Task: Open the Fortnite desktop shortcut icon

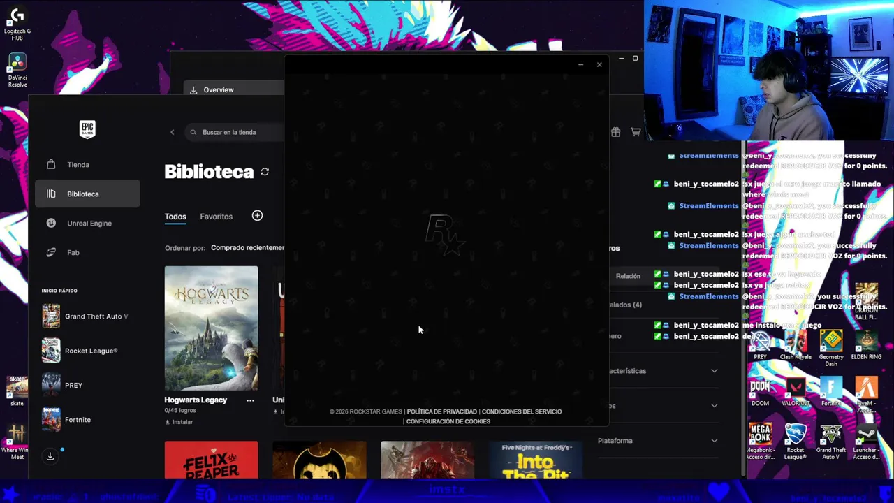Action: click(x=831, y=392)
